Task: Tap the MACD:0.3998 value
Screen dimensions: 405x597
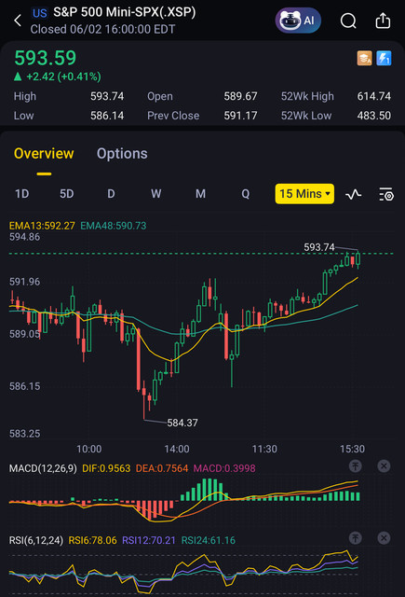Action: pos(224,468)
